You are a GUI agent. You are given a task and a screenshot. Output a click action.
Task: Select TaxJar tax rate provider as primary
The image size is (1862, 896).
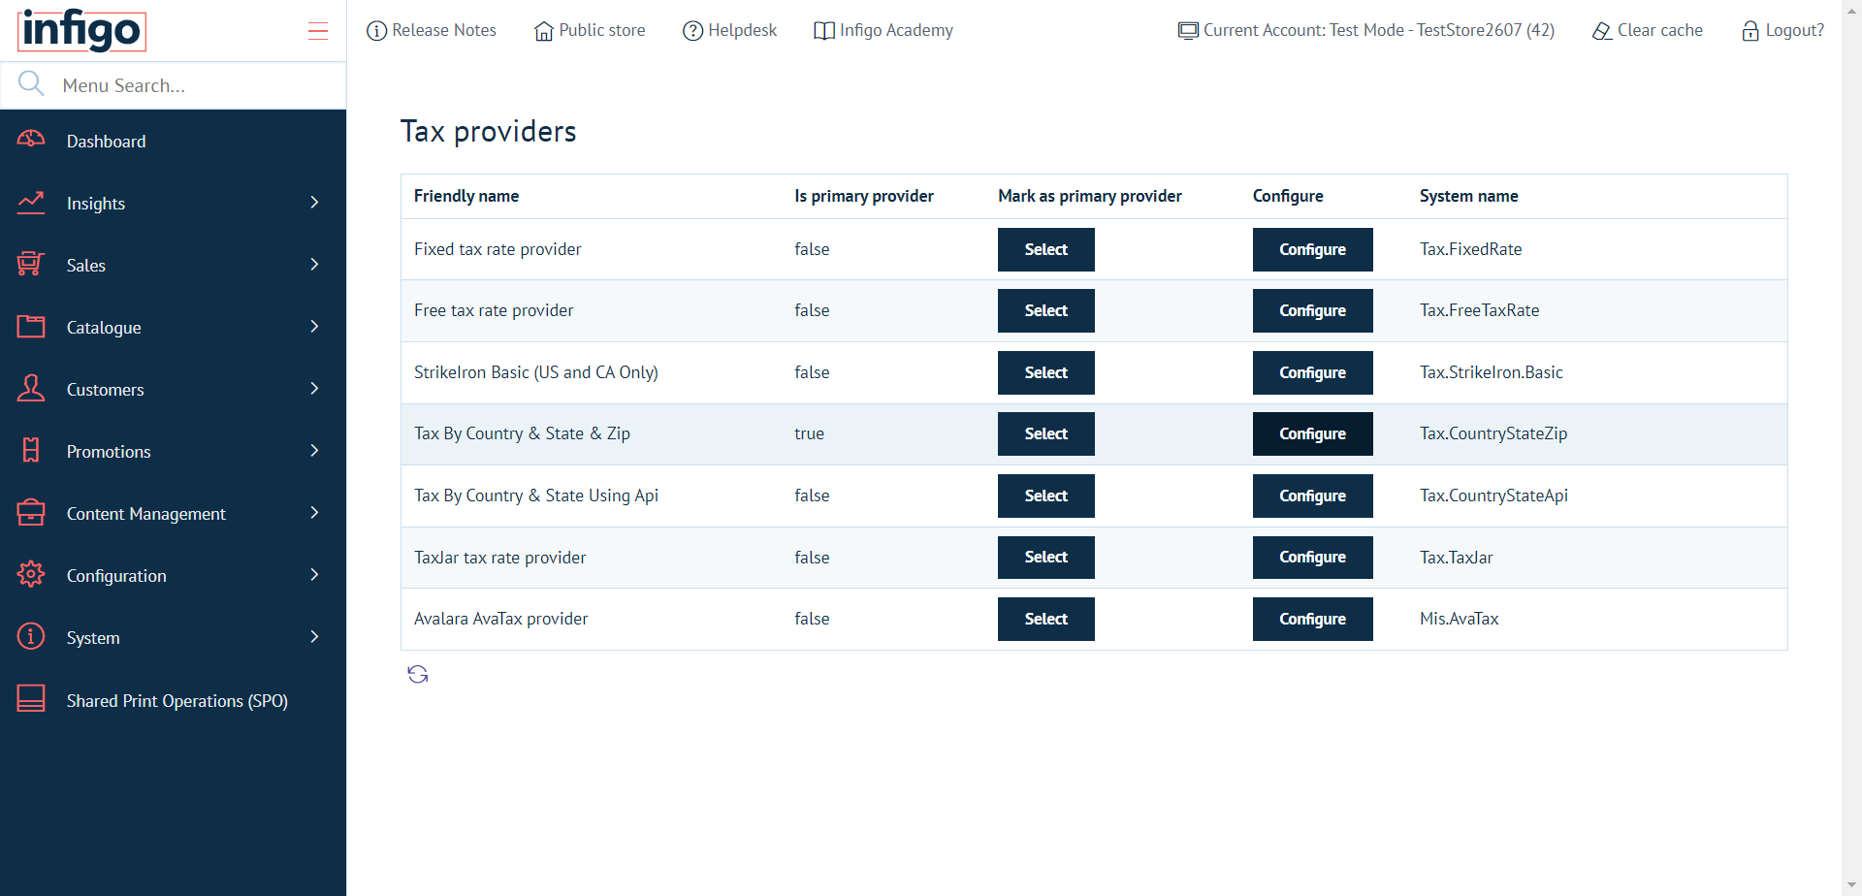point(1046,558)
